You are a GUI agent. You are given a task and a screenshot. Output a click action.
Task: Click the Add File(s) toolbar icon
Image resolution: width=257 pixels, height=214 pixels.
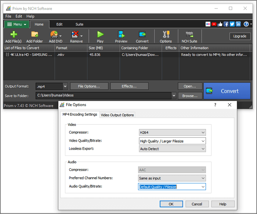[x=14, y=36]
